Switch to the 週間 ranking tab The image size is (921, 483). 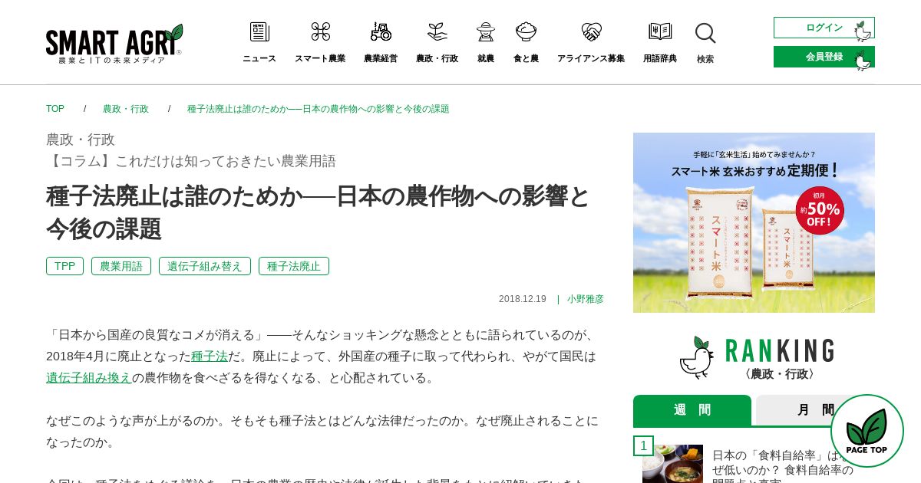click(x=692, y=410)
